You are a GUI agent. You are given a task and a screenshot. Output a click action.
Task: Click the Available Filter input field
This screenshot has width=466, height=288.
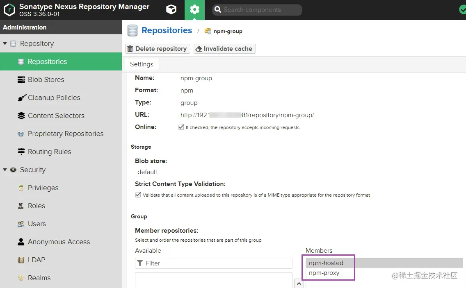tap(213, 263)
